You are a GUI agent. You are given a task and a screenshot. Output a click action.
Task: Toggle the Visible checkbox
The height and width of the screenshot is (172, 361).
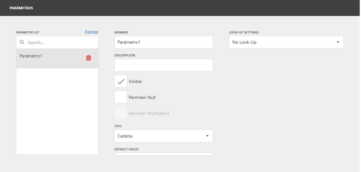pyautogui.click(x=121, y=81)
